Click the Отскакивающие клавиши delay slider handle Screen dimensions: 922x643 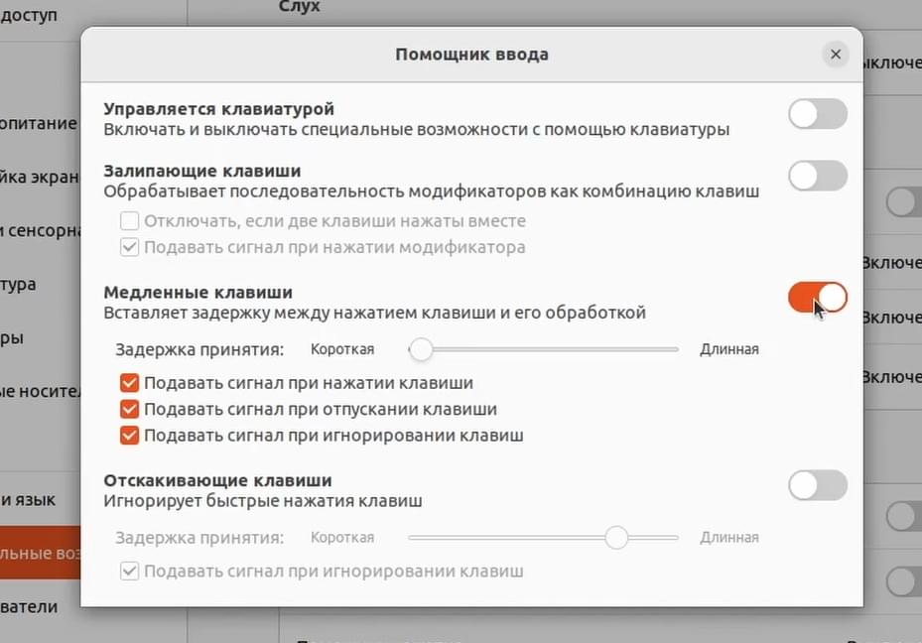[x=616, y=537]
